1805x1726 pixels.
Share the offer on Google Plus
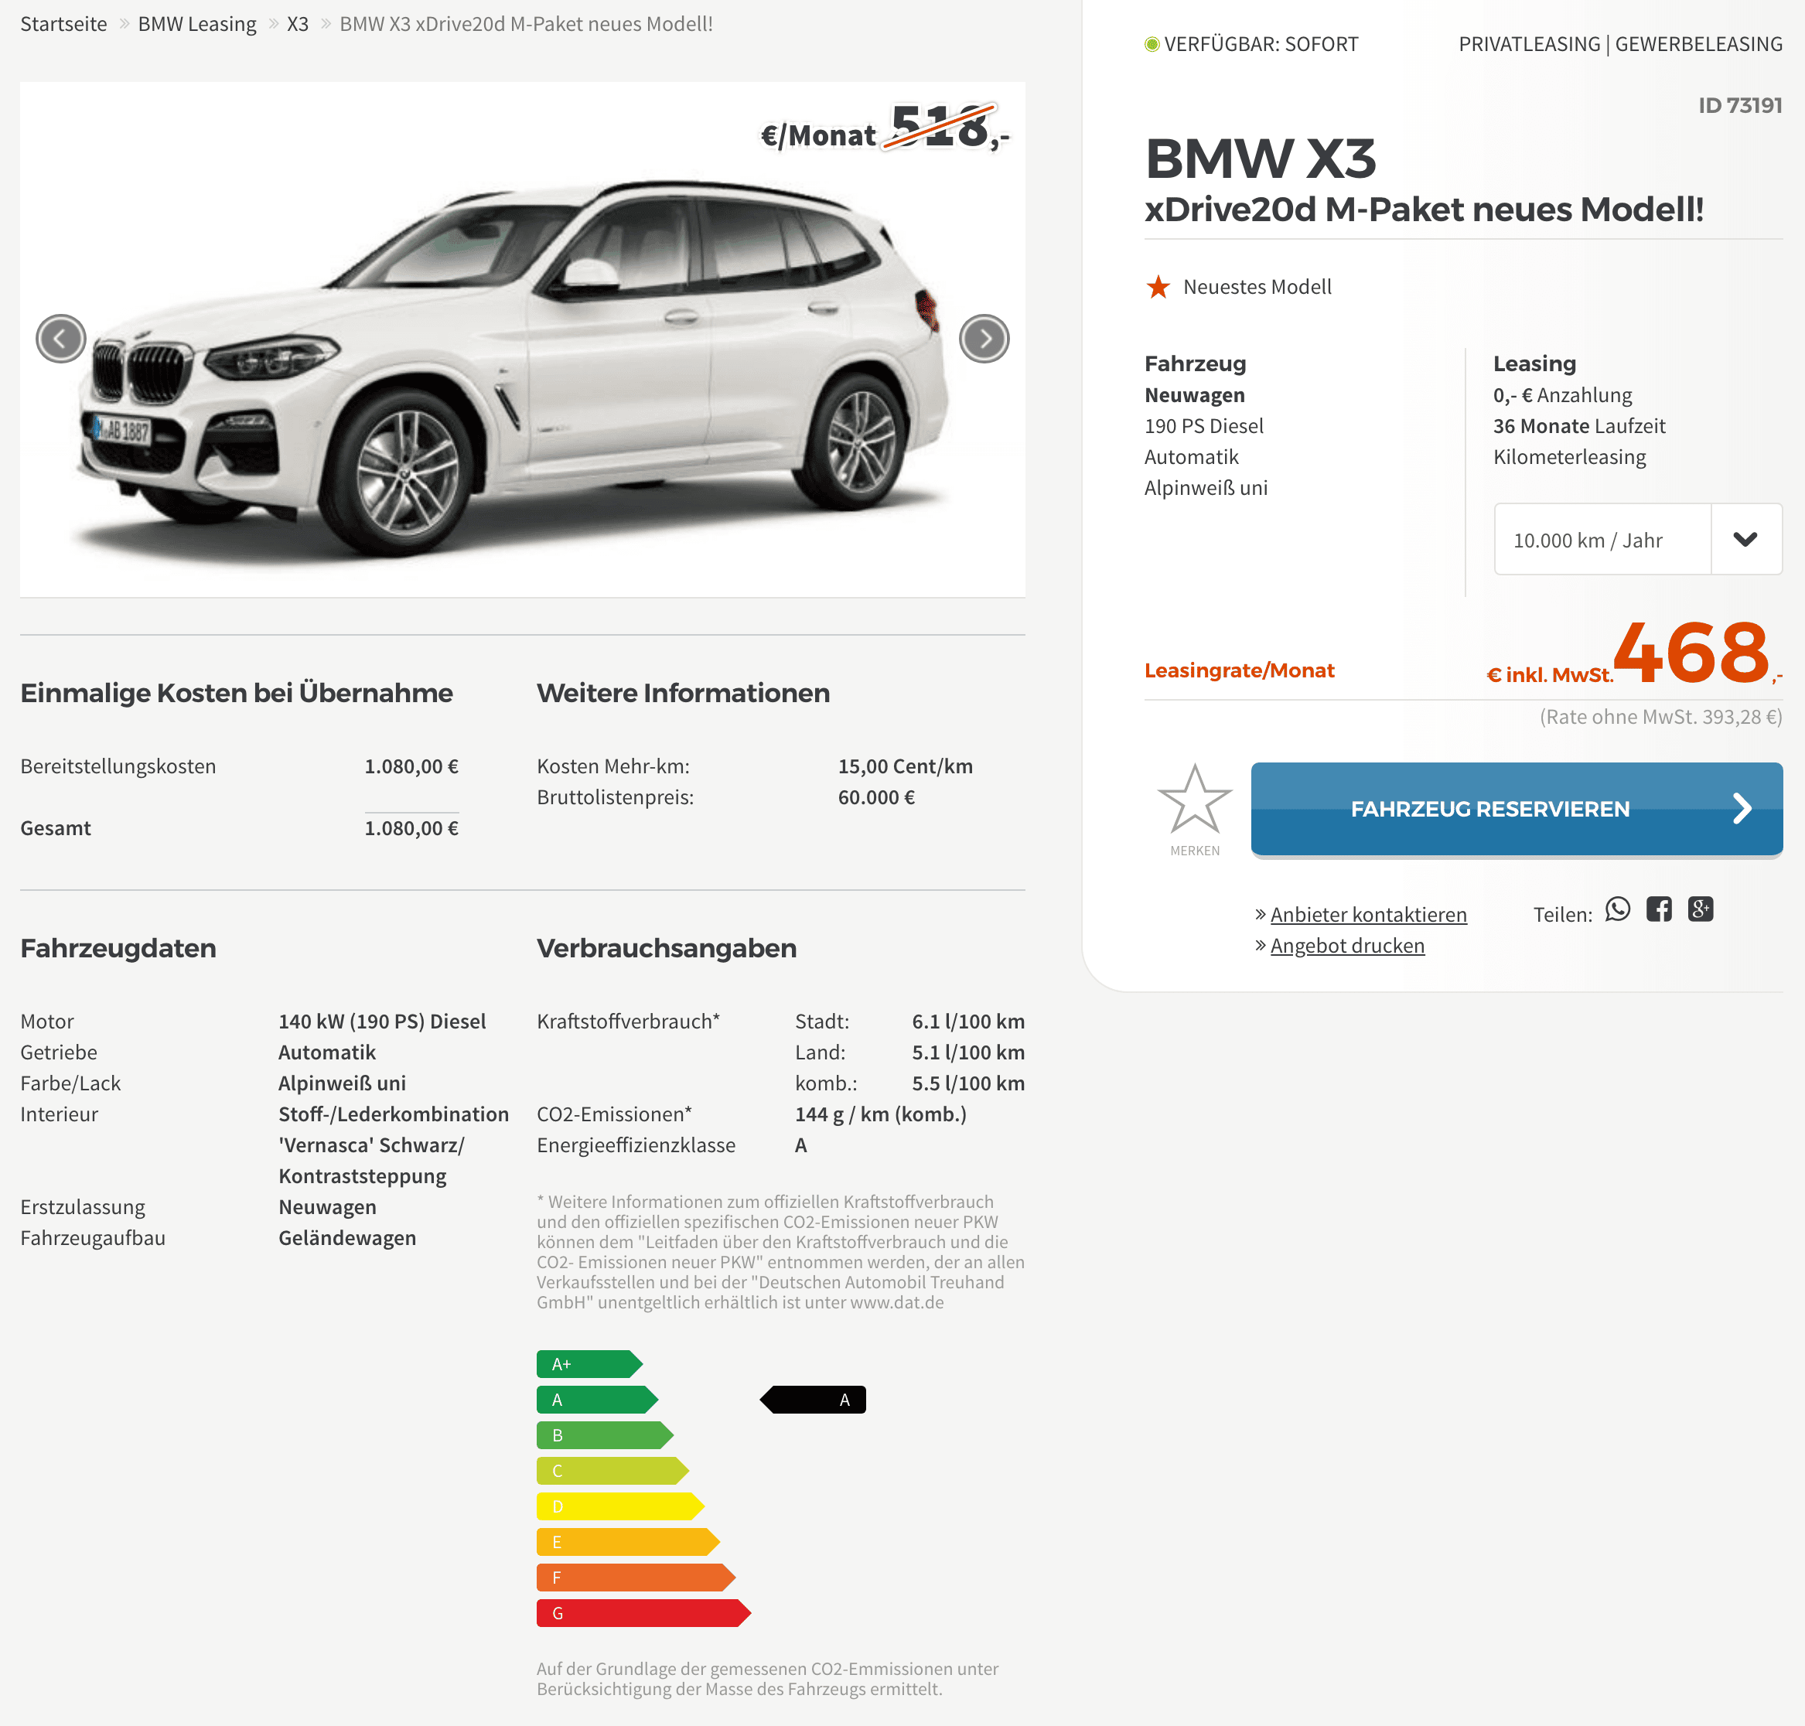(x=1700, y=909)
